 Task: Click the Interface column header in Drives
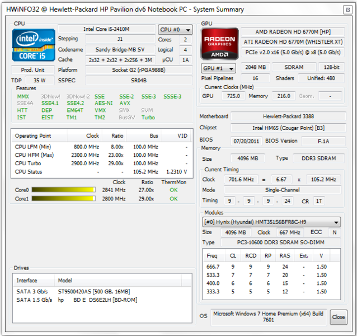pyautogui.click(x=34, y=281)
